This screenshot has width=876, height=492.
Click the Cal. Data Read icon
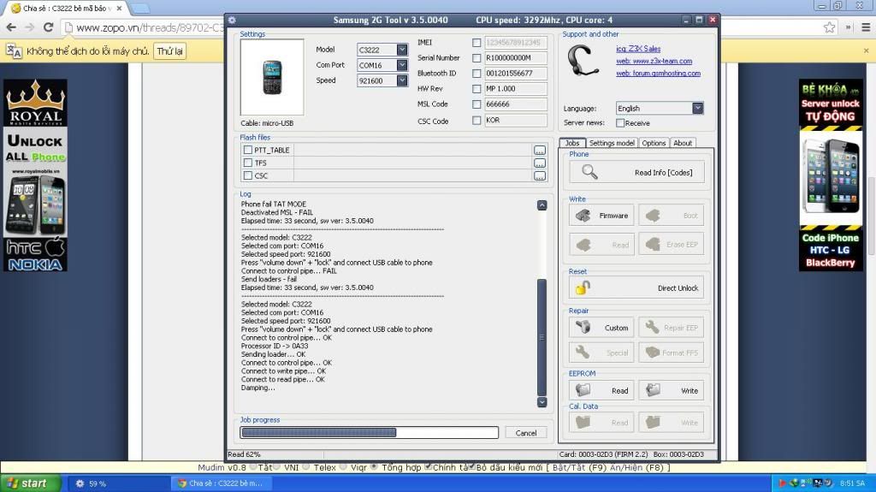(583, 422)
